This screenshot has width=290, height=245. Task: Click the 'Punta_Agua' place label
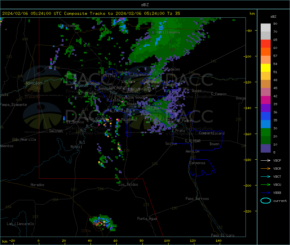pyautogui.click(x=147, y=219)
